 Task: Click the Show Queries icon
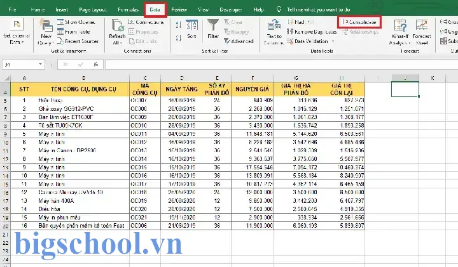tap(60, 22)
